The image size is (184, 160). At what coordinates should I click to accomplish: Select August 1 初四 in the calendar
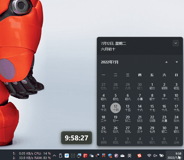103,140
